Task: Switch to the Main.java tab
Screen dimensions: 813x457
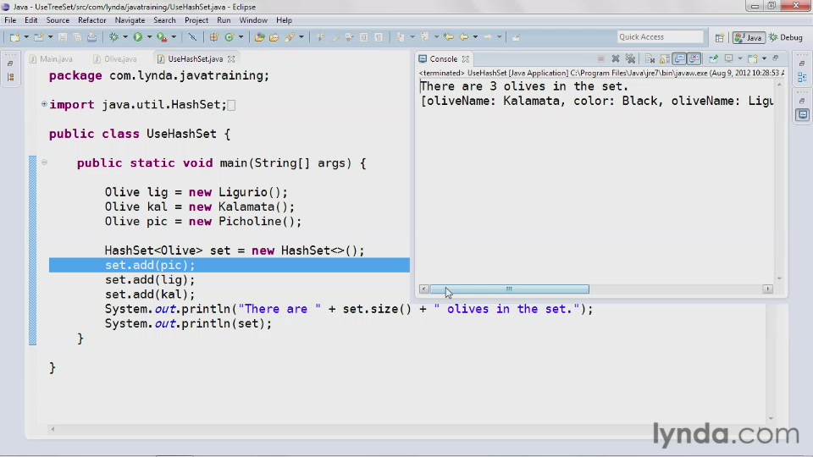Action: (x=51, y=59)
